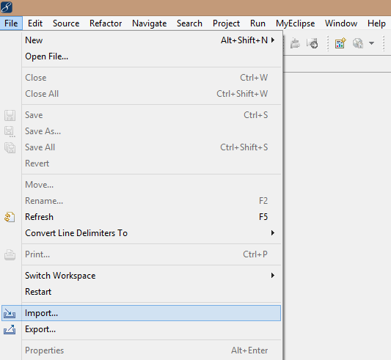The height and width of the screenshot is (360, 391).
Task: Click the Export icon beside Export...
Action: pos(10,329)
